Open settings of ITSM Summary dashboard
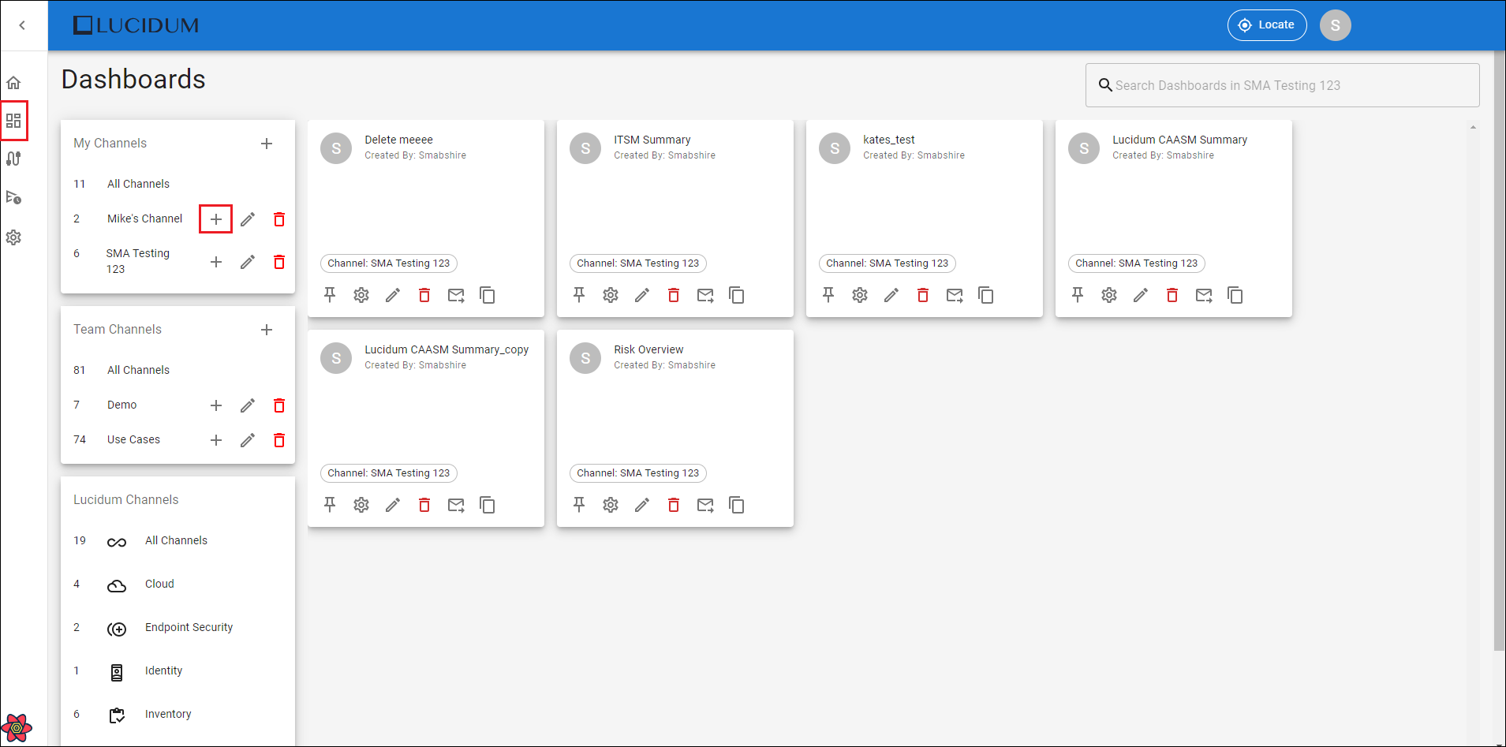The width and height of the screenshot is (1506, 747). coord(611,295)
